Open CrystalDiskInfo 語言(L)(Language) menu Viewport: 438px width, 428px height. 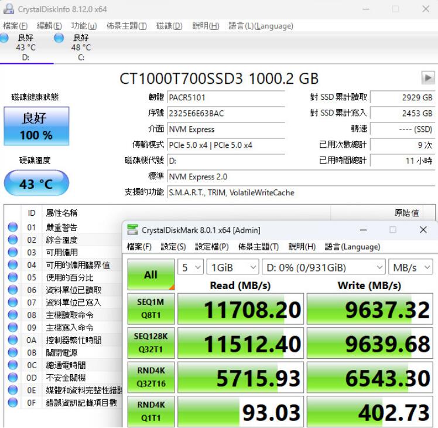point(261,26)
